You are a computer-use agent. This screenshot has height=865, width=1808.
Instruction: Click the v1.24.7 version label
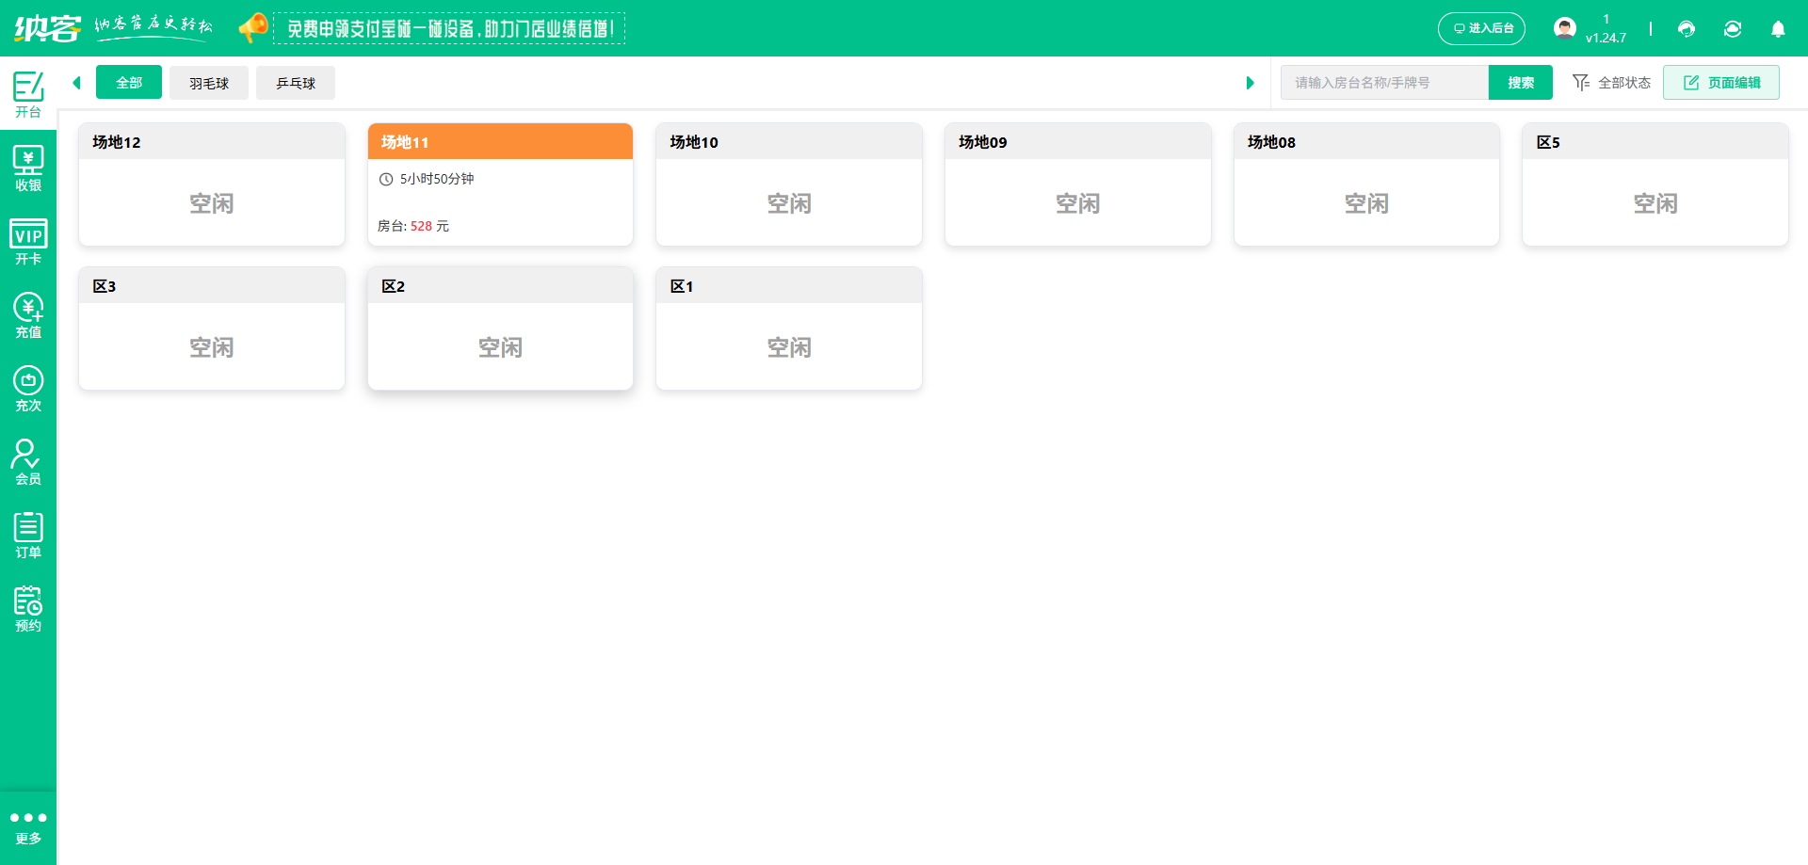tap(1606, 38)
